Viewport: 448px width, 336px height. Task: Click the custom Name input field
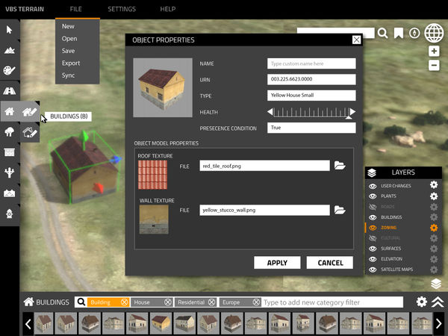[x=311, y=63]
